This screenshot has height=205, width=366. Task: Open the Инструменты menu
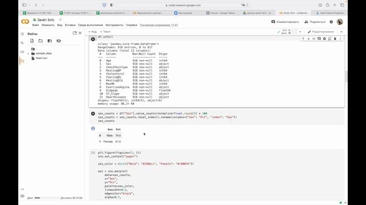114,25
